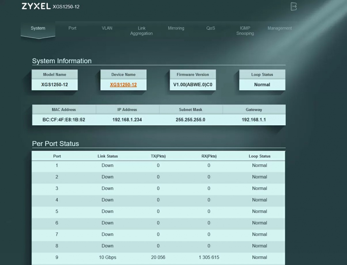Click the Loop Status Normal box
347x265 pixels.
tap(262, 85)
